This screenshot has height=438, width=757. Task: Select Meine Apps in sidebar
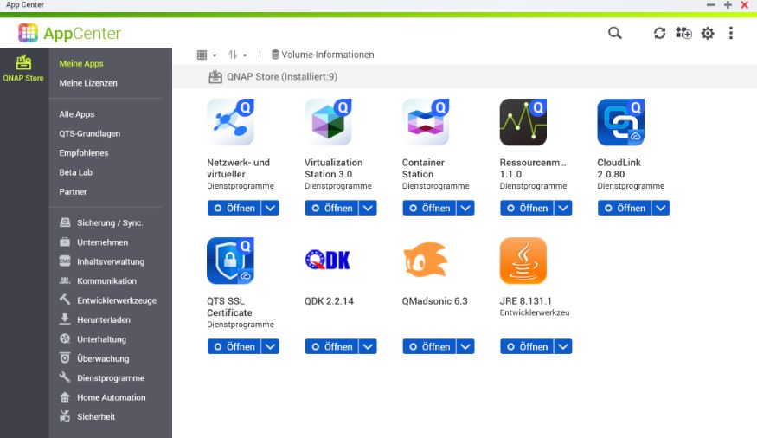(x=81, y=63)
